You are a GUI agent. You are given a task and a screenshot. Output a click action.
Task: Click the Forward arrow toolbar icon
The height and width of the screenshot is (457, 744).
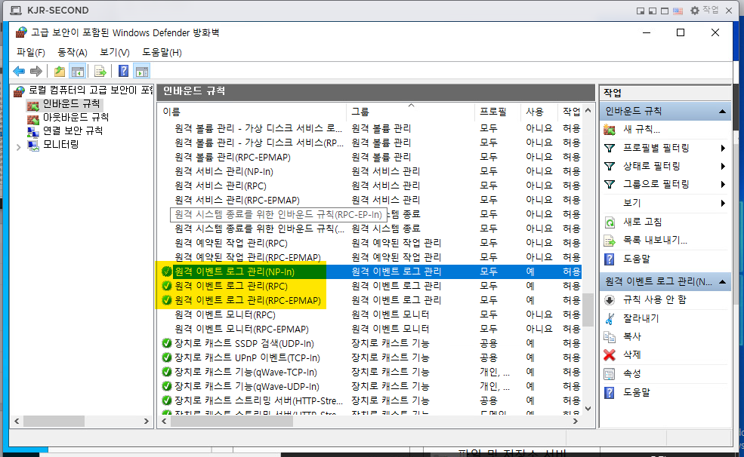[x=36, y=72]
